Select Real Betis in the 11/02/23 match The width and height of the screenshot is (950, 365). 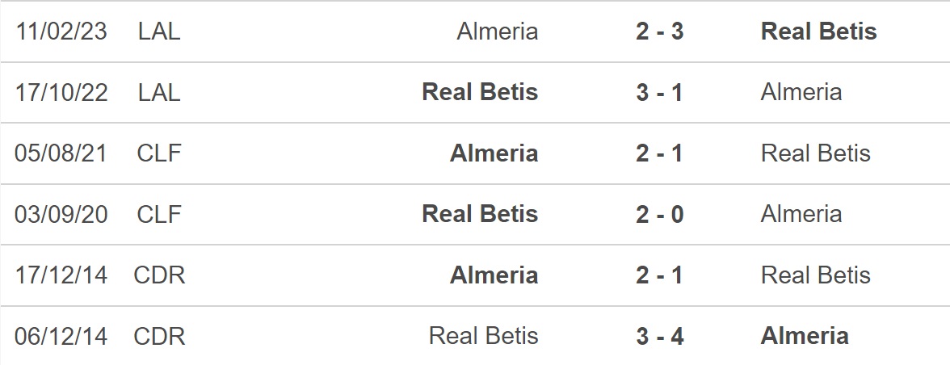pyautogui.click(x=818, y=31)
